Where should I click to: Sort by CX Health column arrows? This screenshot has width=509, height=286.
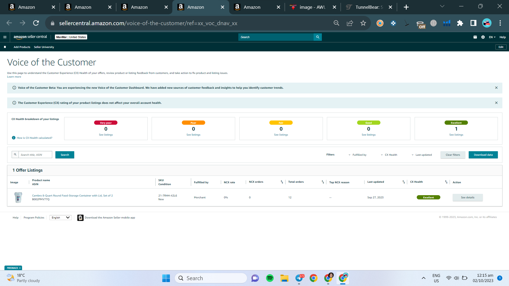click(446, 182)
